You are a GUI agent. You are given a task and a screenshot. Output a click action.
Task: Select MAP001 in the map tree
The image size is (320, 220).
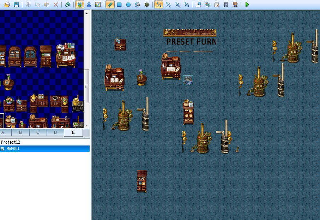pyautogui.click(x=45, y=149)
